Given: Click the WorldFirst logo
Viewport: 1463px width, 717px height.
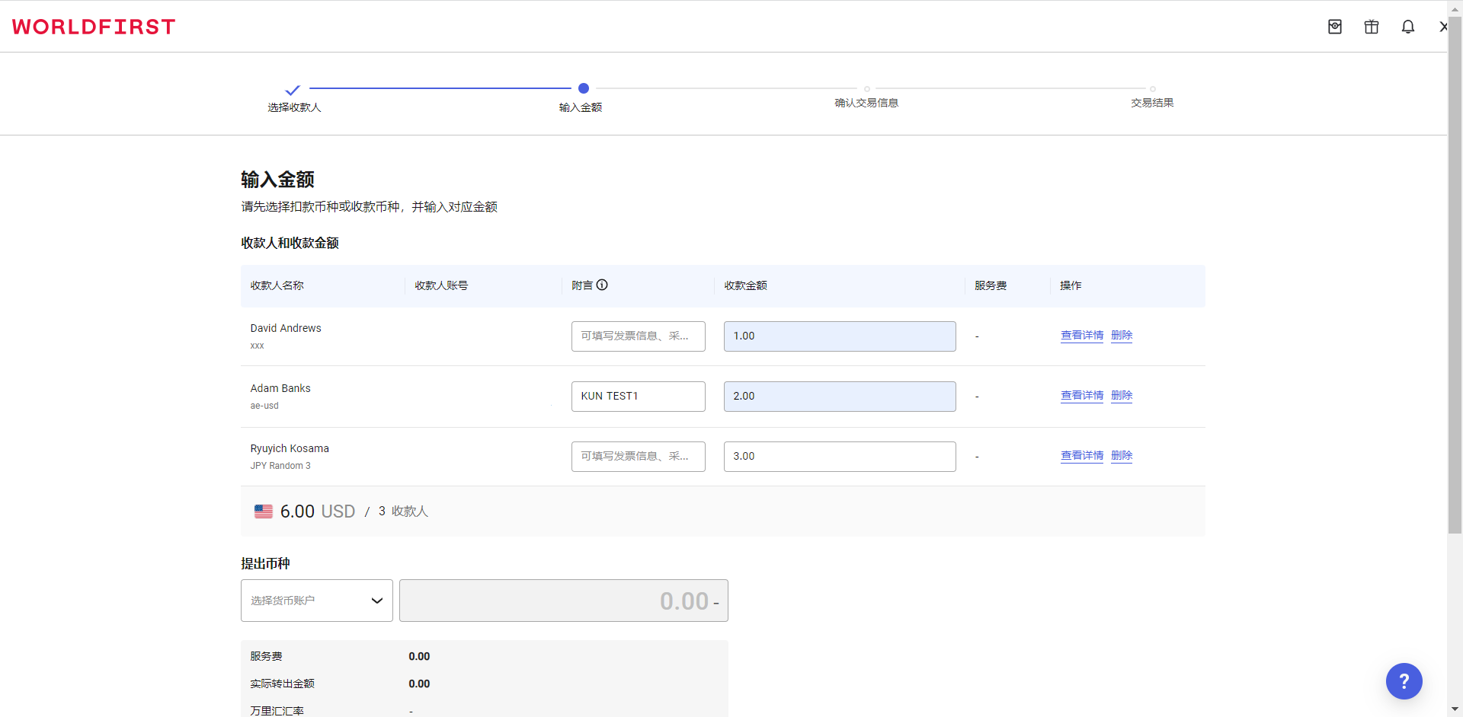Looking at the screenshot, I should (x=94, y=27).
